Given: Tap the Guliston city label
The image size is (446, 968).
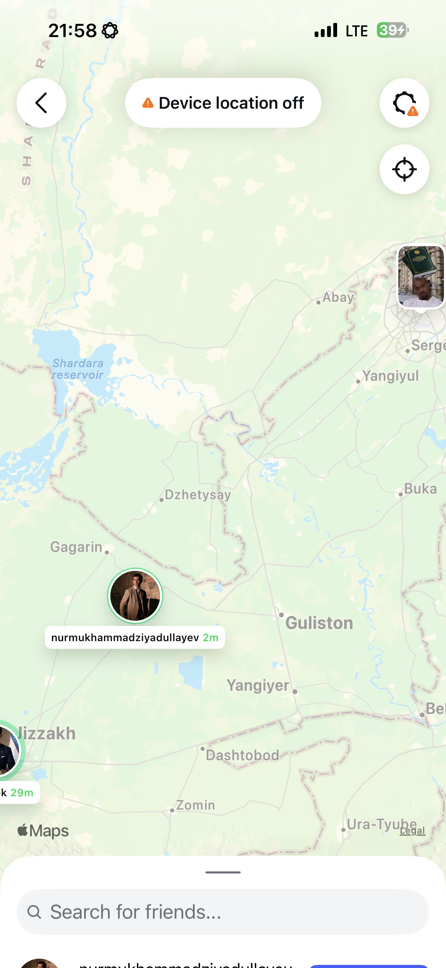Looking at the screenshot, I should (x=319, y=623).
